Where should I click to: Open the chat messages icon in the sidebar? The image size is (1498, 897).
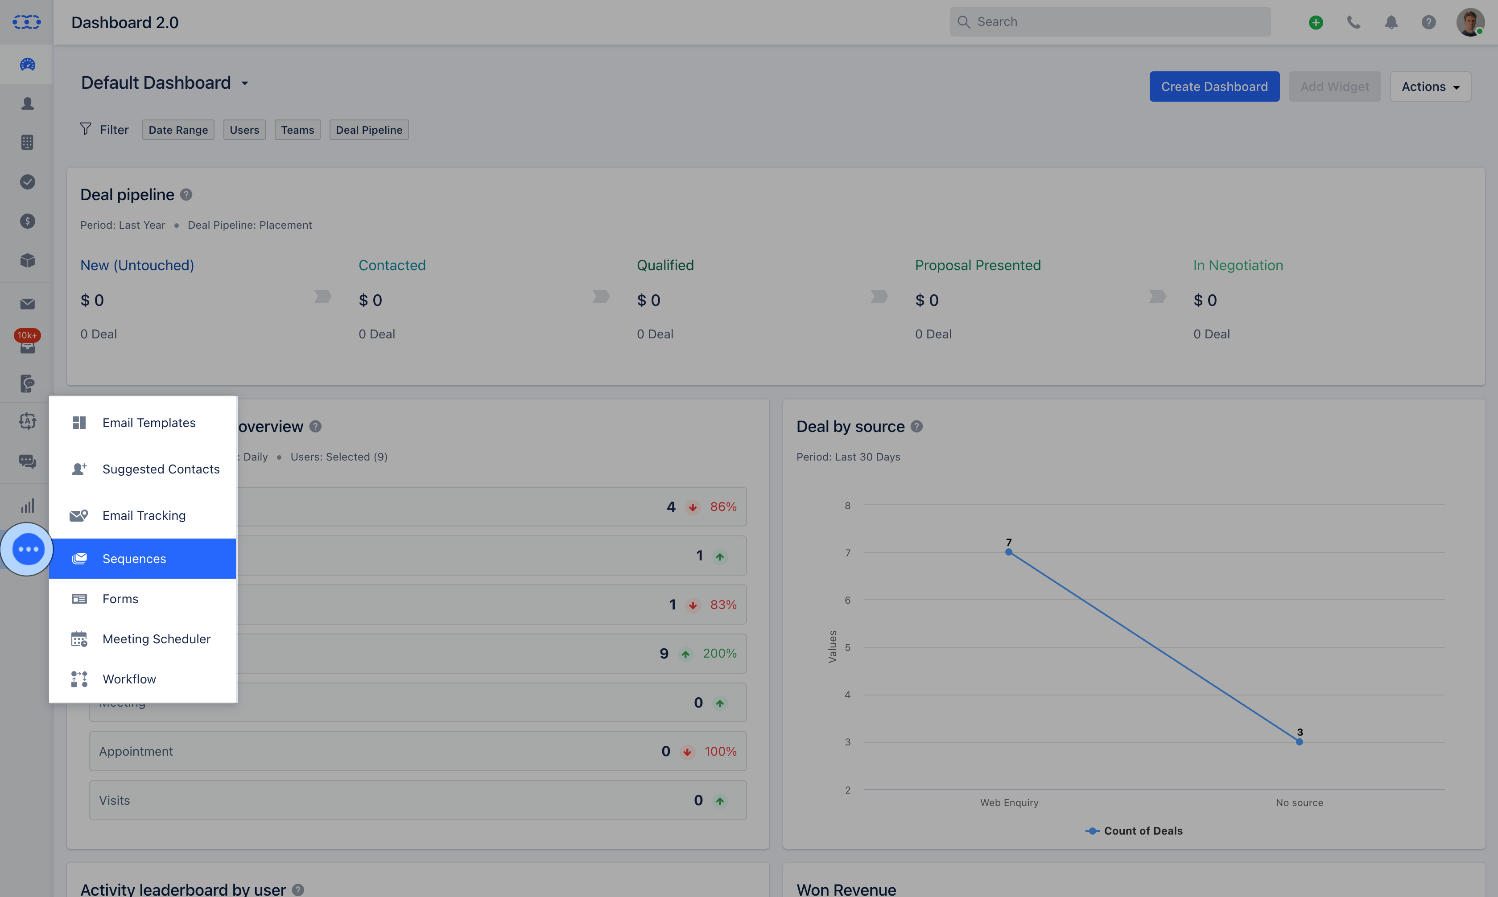[27, 462]
